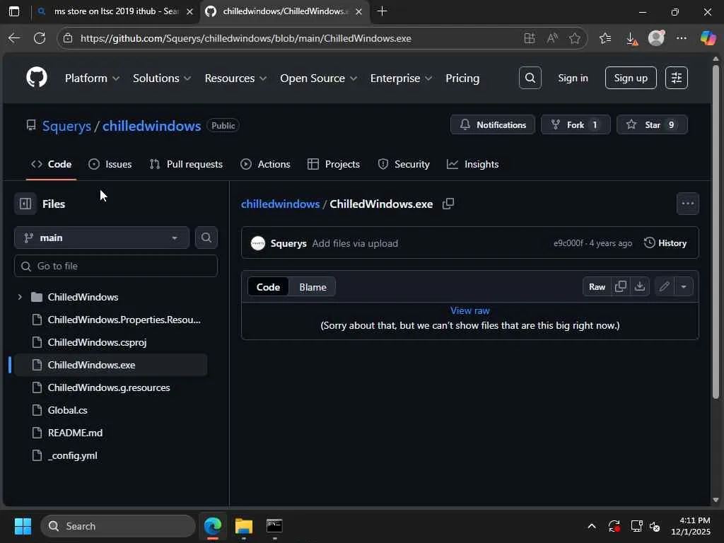Screen dimensions: 724x543
Task: Expand the Solutions menu
Action: [x=162, y=78]
